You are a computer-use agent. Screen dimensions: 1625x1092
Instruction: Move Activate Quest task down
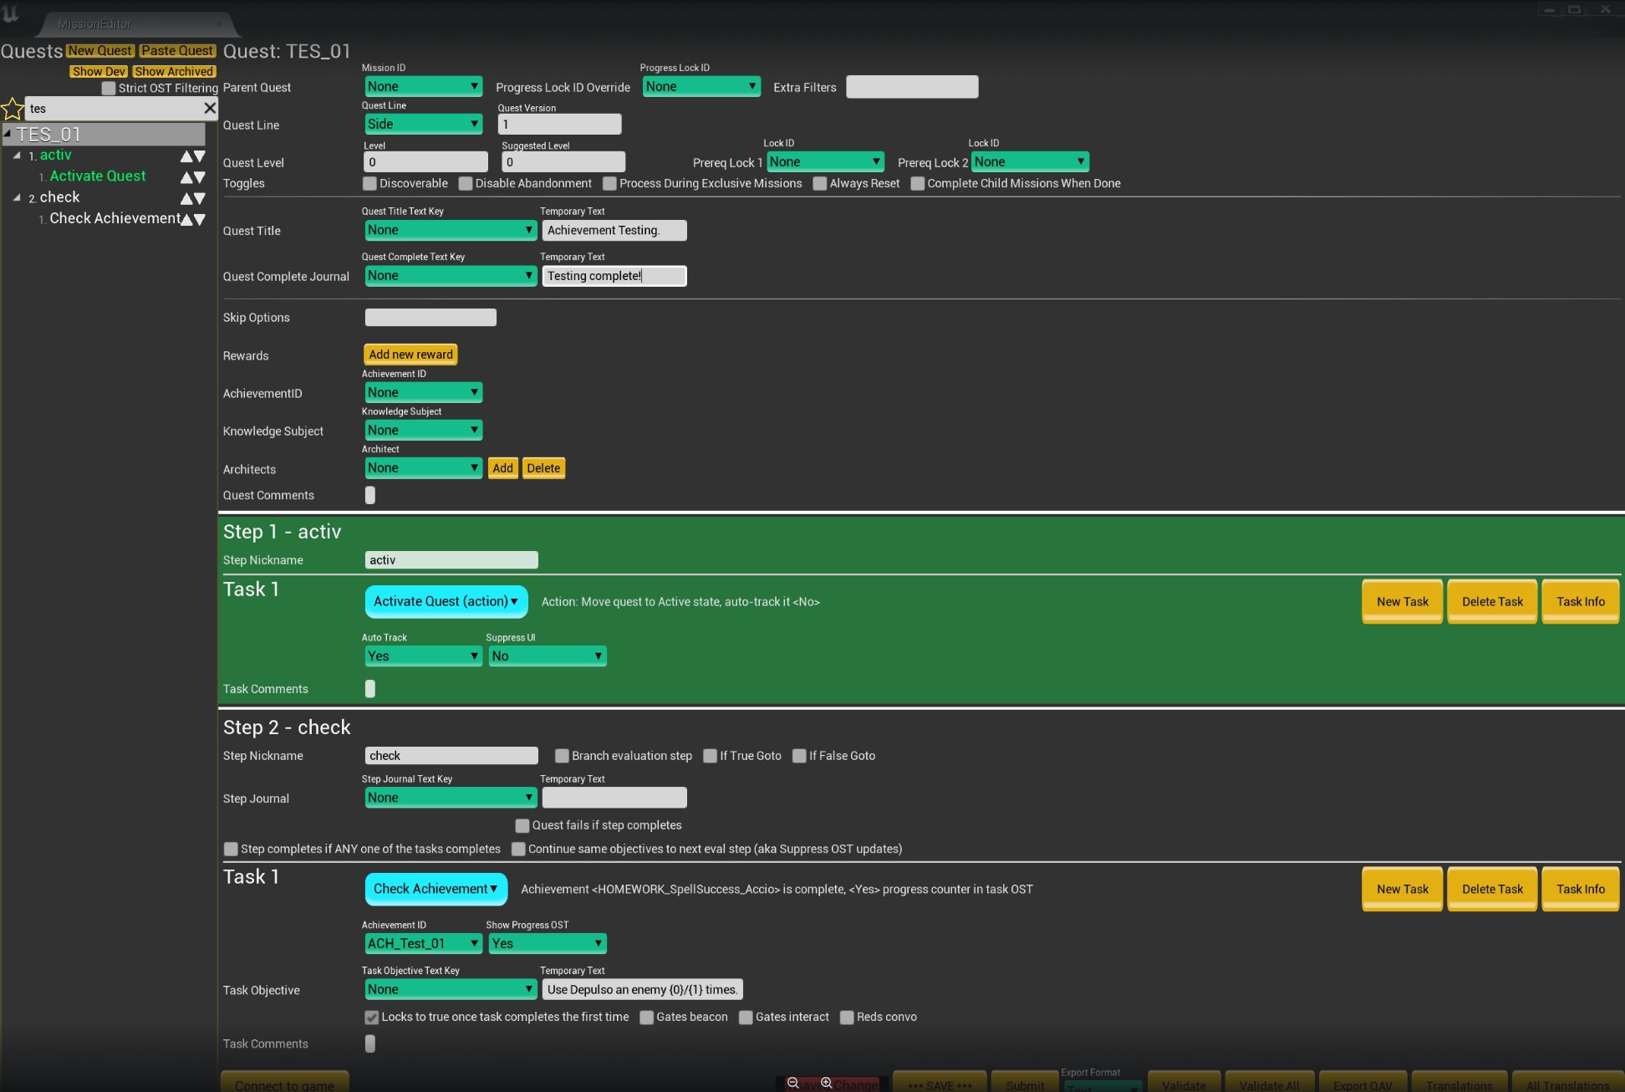(200, 177)
